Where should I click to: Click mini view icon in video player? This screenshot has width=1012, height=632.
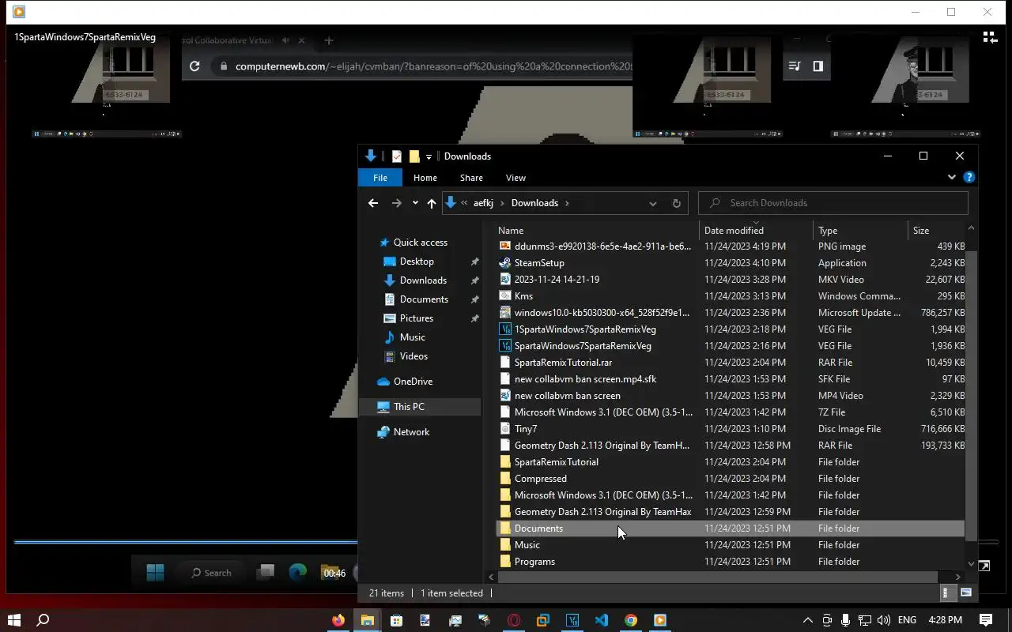[984, 566]
